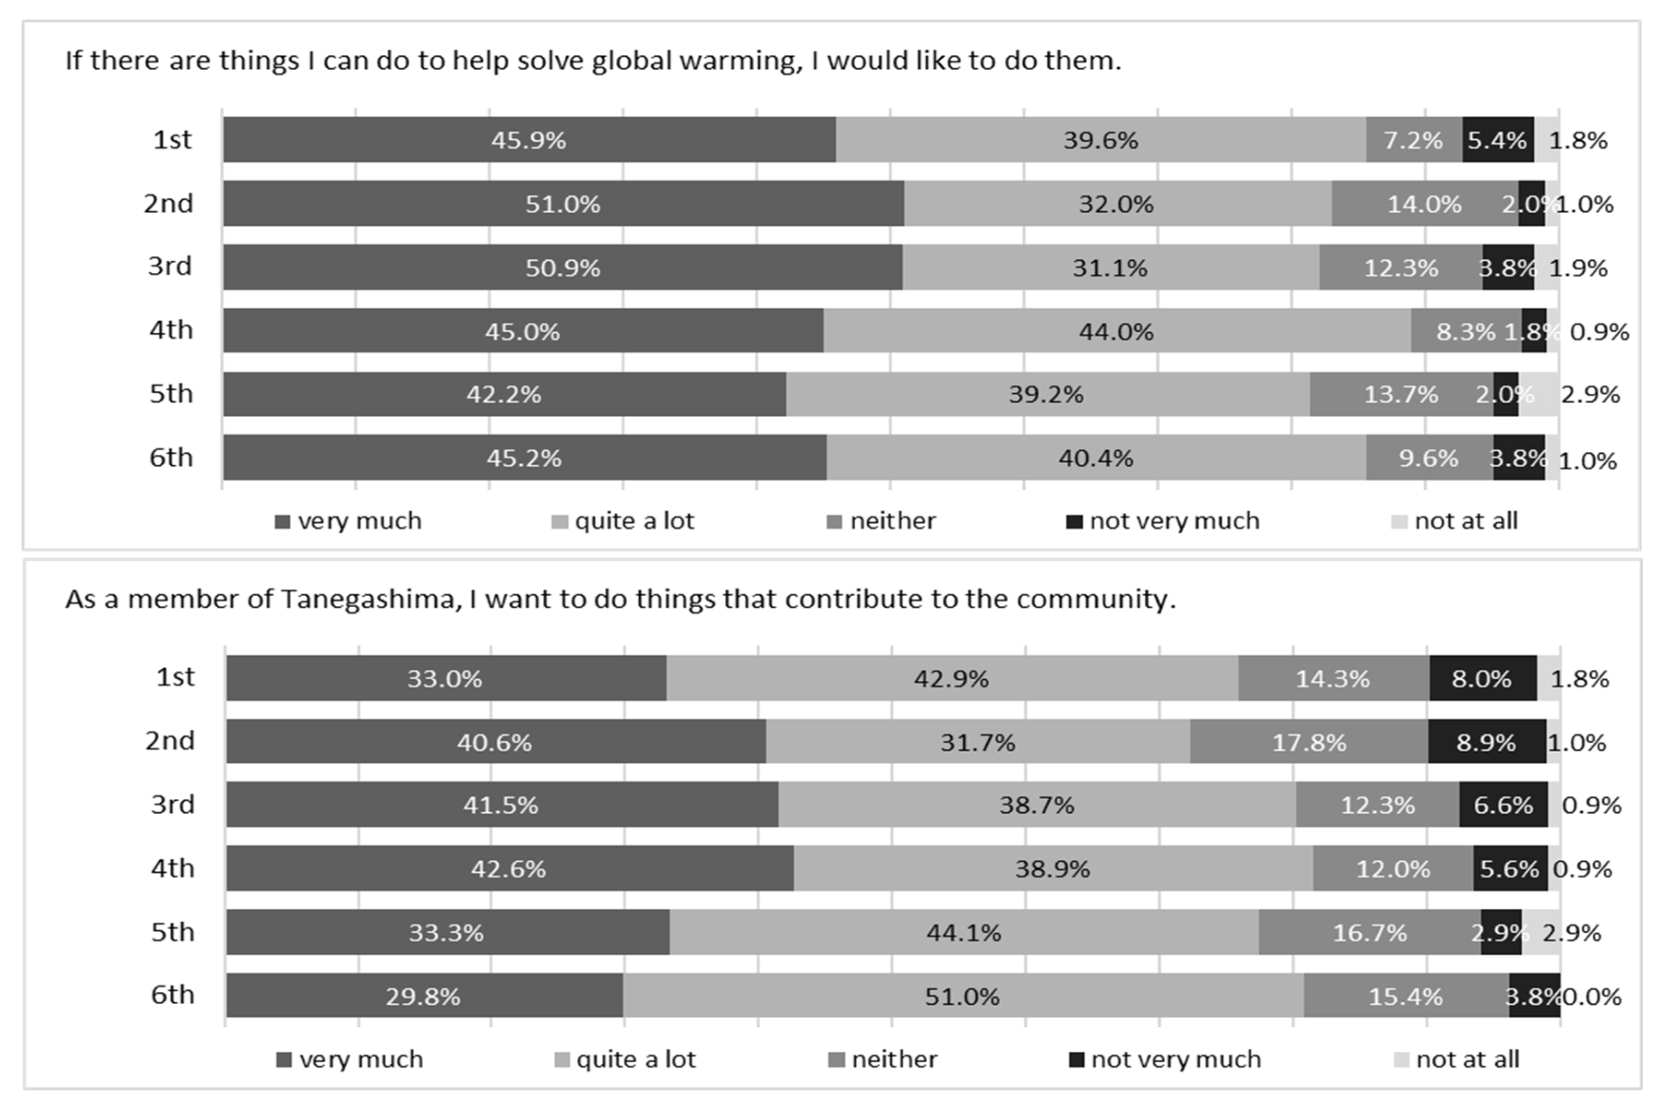Screen dimensions: 1663x1109
Task: Select the 39.2% segment in 5th row
Action: click(1048, 394)
